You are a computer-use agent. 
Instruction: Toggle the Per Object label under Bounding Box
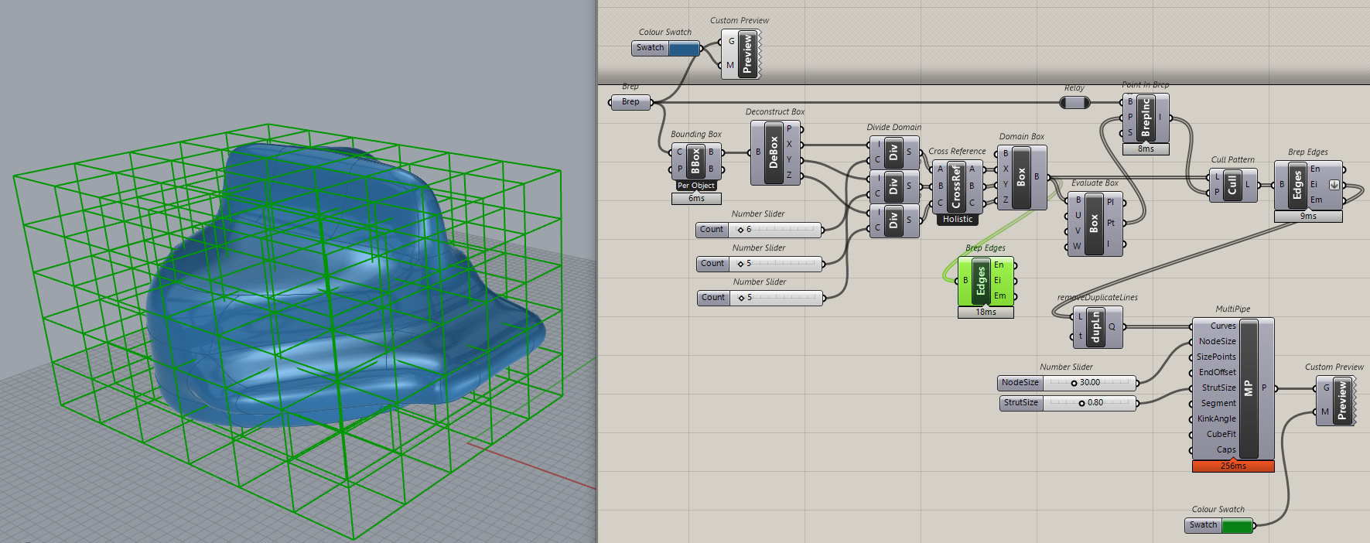point(696,186)
